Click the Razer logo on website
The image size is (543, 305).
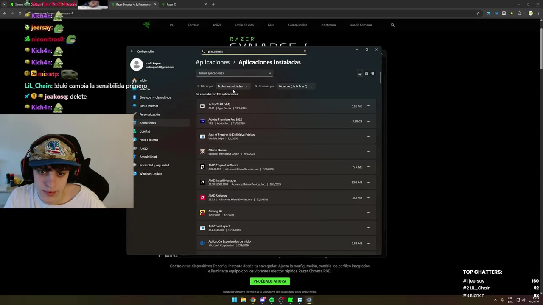click(x=146, y=25)
